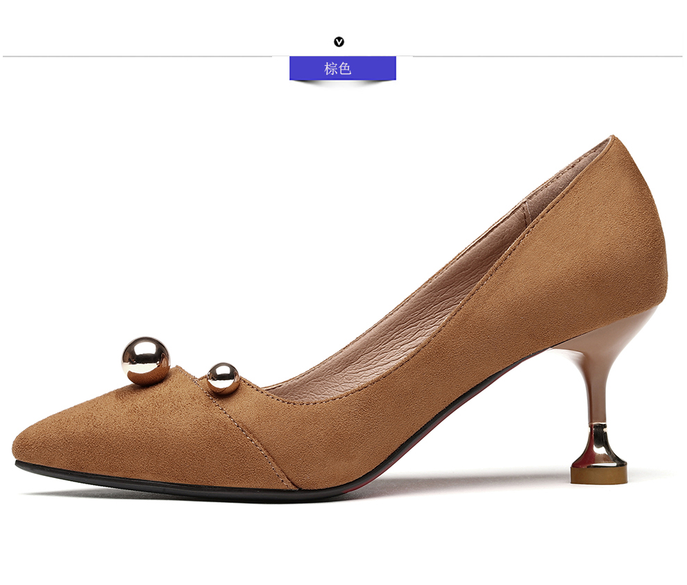Click the wooden base of the heel tip
Image resolution: width=687 pixels, height=585 pixels.
[x=598, y=475]
